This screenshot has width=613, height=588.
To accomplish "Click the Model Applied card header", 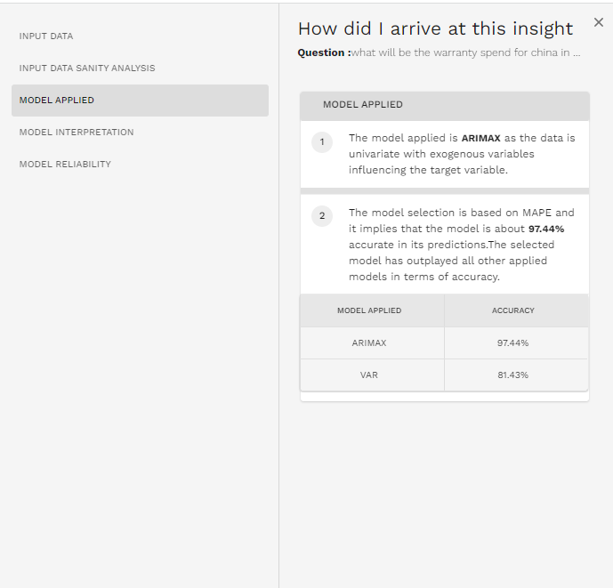I will (445, 106).
